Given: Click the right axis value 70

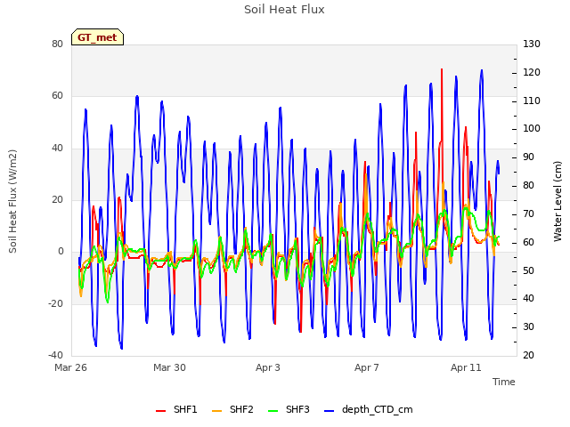Looking at the screenshot, I should (528, 213).
